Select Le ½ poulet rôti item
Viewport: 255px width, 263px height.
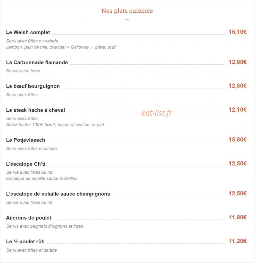coord(25,242)
